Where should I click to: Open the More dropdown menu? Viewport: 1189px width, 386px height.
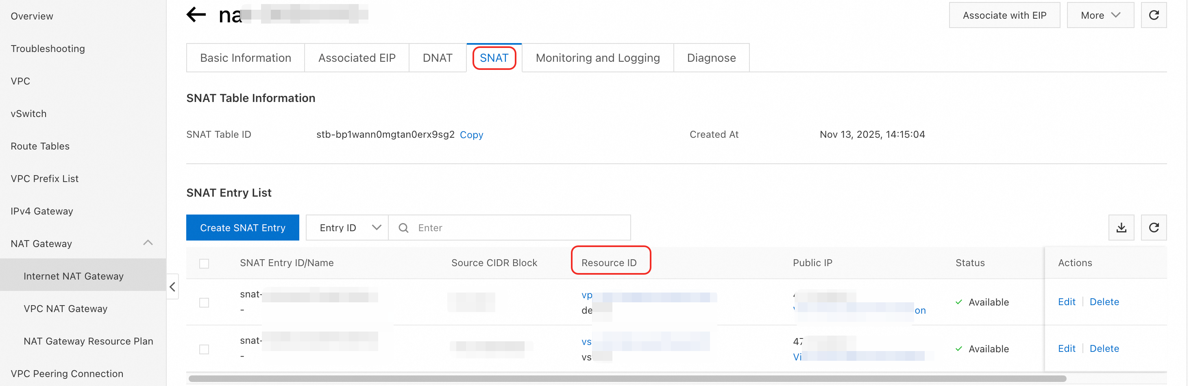[x=1100, y=15]
